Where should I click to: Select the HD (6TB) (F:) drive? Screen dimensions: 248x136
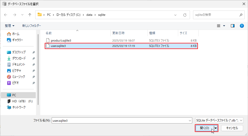(x=22, y=101)
